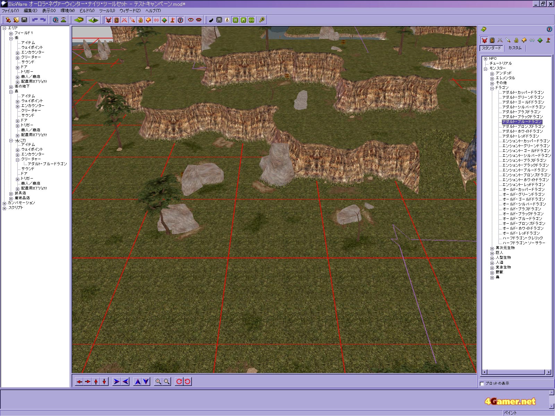Screen dimensions: 555x416
Task: Select the door tool in the top toolbar
Action: [117, 20]
